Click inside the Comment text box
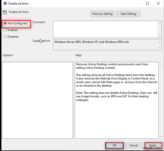 pos(105,29)
